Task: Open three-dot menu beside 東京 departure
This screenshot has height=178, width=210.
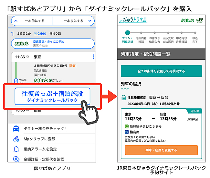Action: pos(93,57)
